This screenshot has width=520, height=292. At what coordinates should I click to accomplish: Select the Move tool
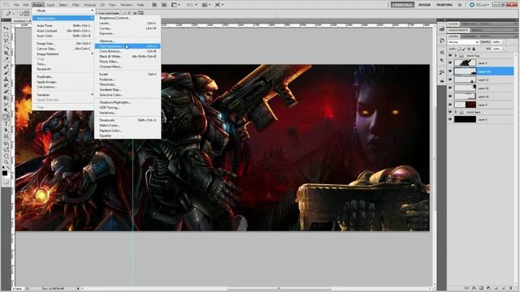pyautogui.click(x=6, y=28)
